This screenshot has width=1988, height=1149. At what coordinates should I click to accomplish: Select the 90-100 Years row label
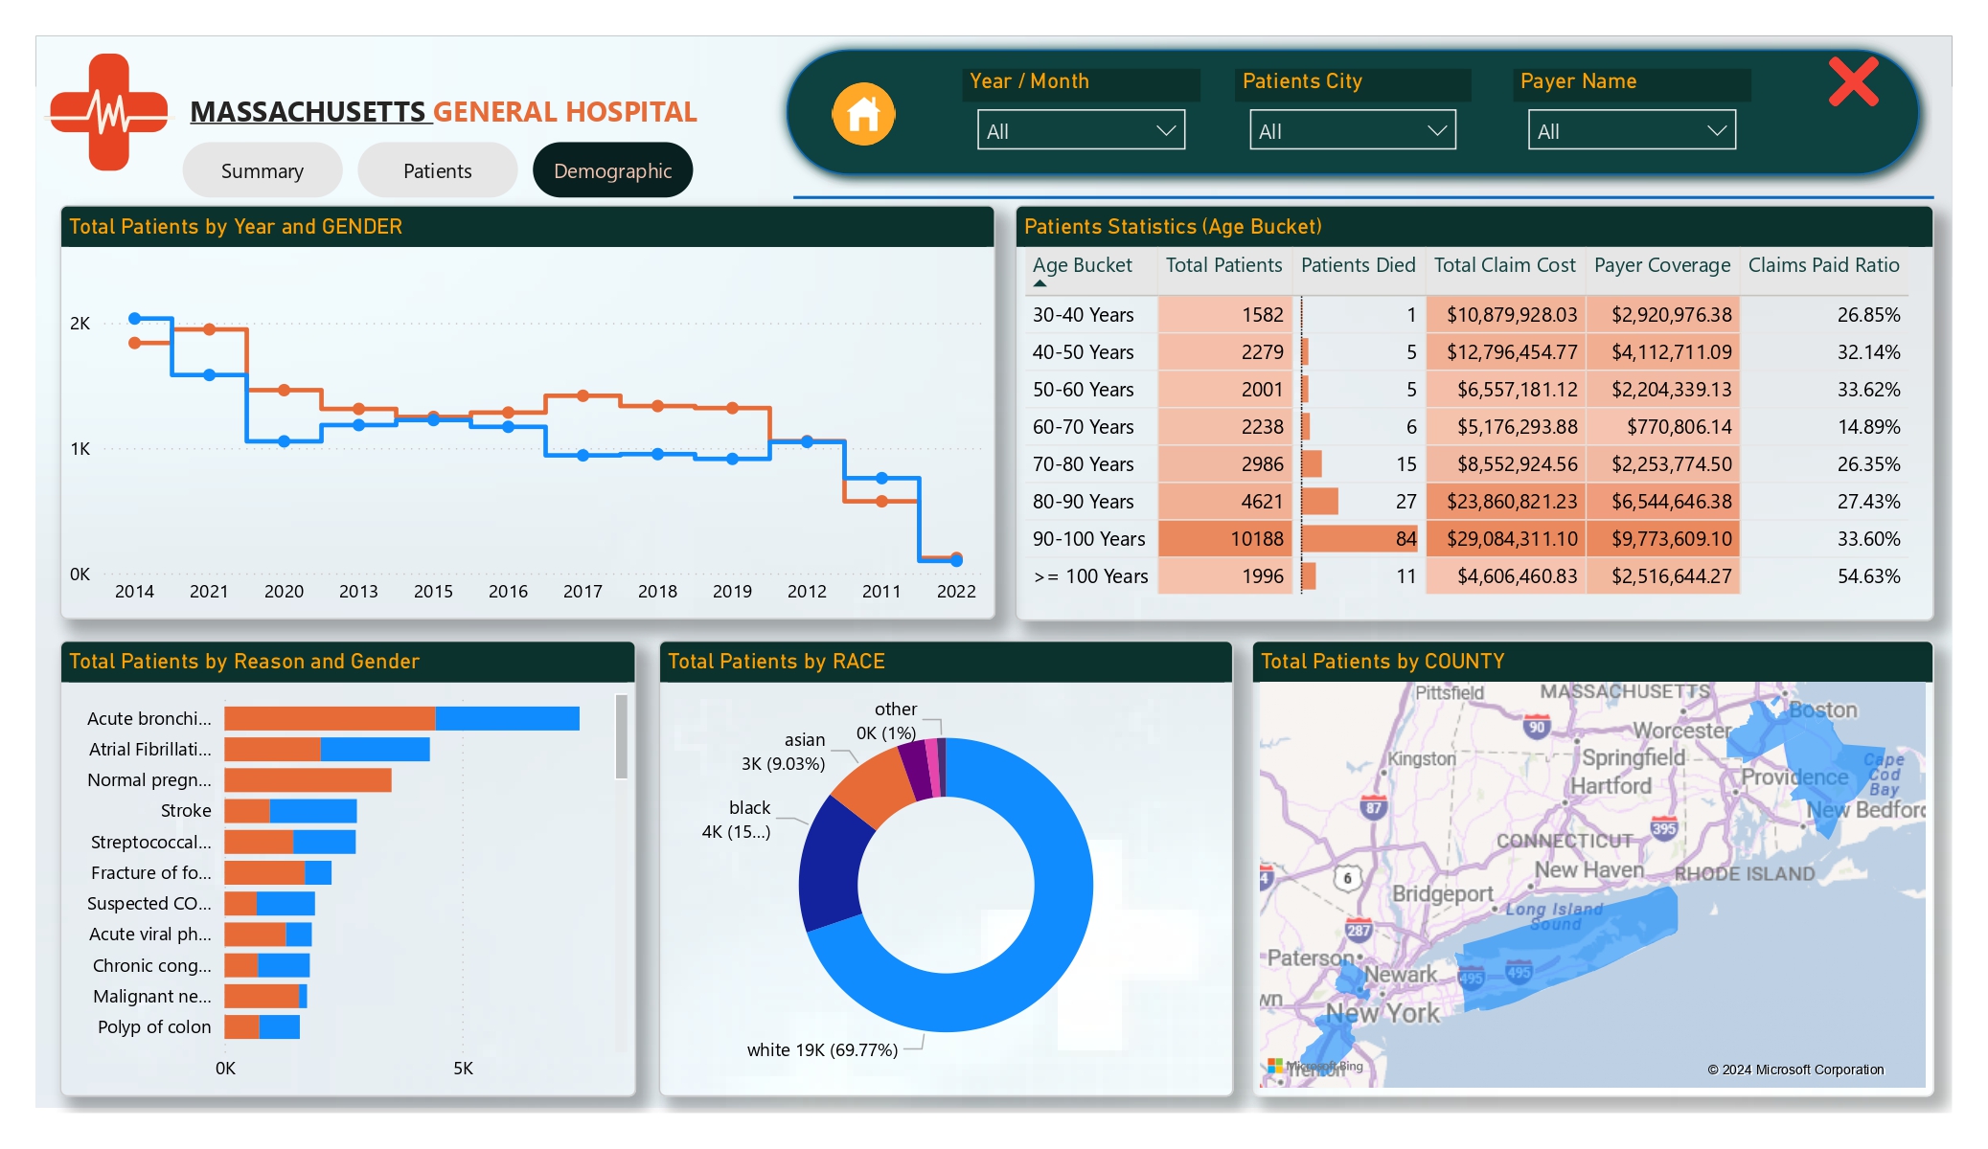[1088, 538]
